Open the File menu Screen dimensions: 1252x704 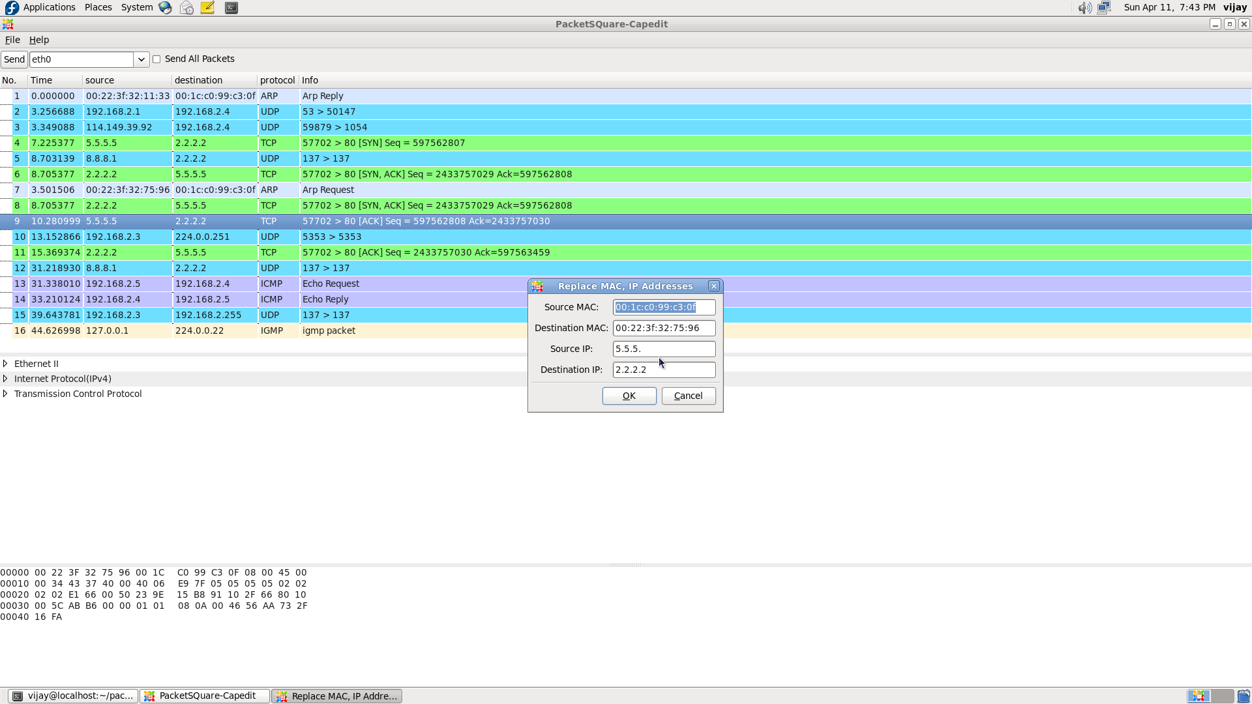12,40
